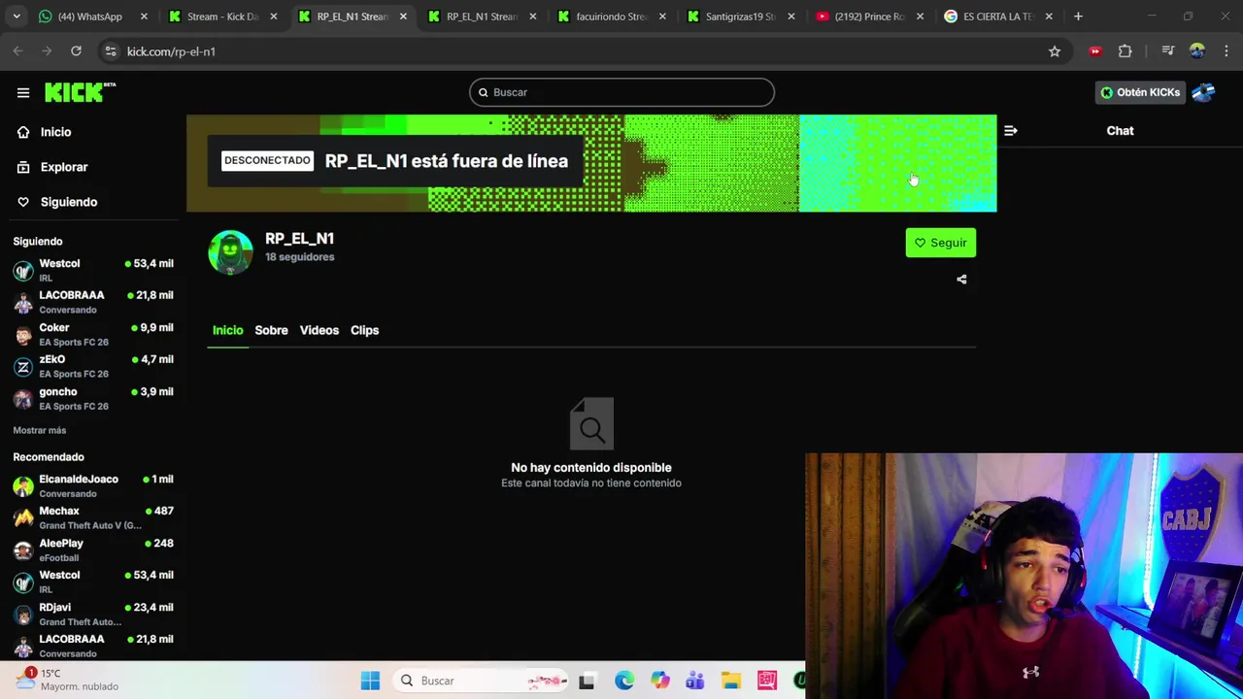
Task: Collapse the chat panel arrow icon
Action: click(1011, 130)
